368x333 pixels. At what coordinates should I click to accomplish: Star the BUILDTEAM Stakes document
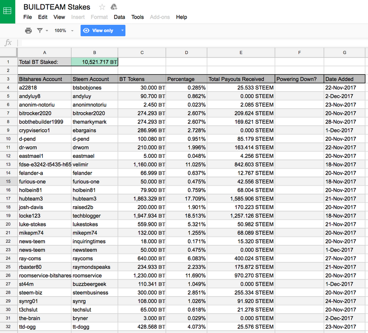pos(102,7)
